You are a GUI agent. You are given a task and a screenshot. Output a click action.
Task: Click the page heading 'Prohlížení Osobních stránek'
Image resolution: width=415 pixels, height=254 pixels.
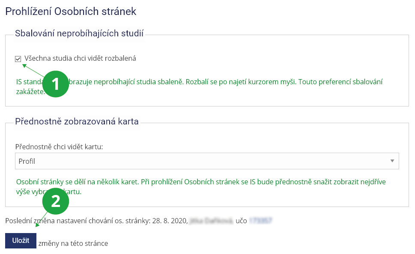click(71, 12)
